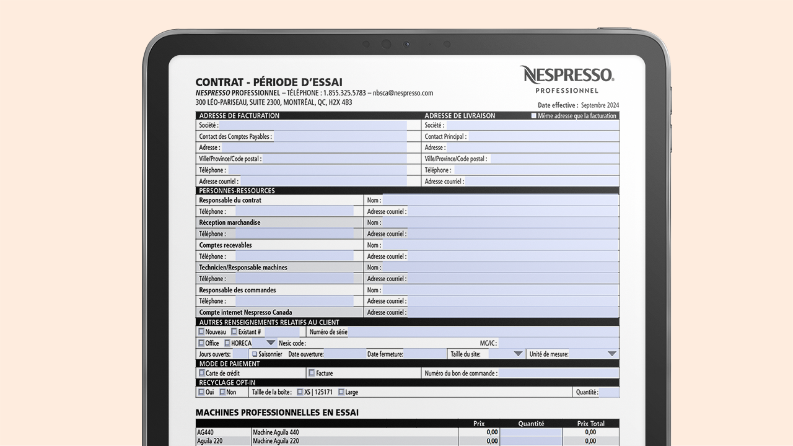Click the 'Existant #' number field

point(281,331)
